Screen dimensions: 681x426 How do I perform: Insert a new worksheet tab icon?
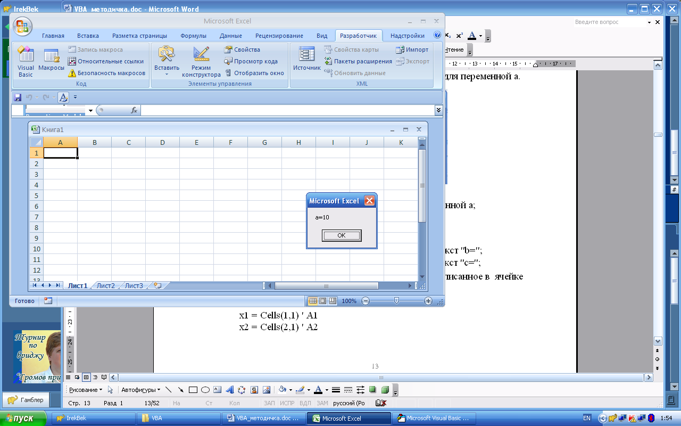157,285
